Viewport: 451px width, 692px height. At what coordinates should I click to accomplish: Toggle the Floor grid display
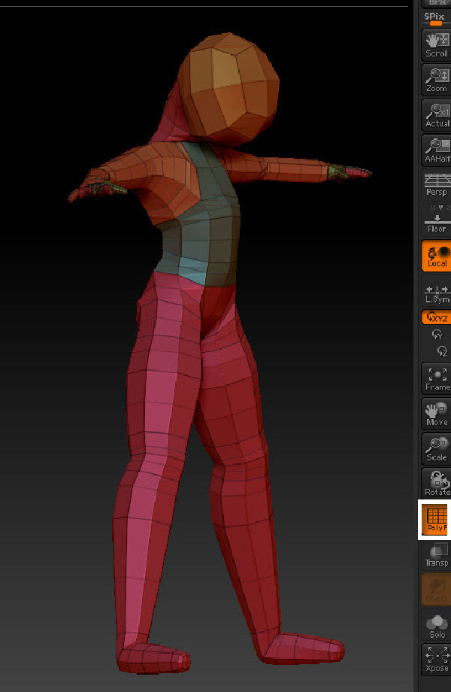[x=436, y=220]
